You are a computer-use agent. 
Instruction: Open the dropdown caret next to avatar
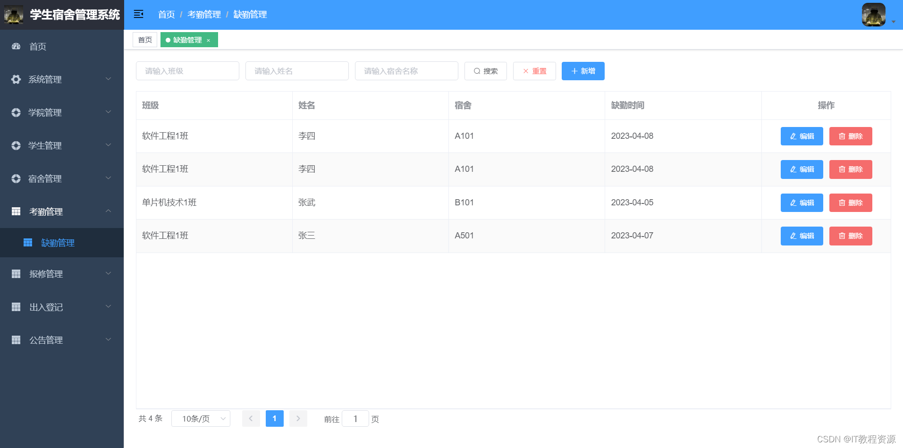(894, 22)
